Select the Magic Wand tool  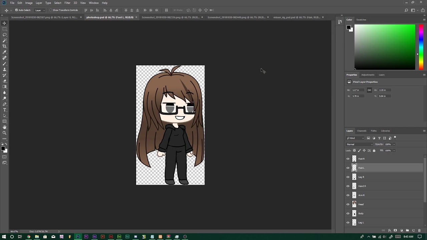[x=5, y=40]
